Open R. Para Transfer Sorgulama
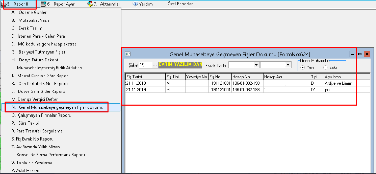This screenshot has height=174, width=376. tap(61, 131)
